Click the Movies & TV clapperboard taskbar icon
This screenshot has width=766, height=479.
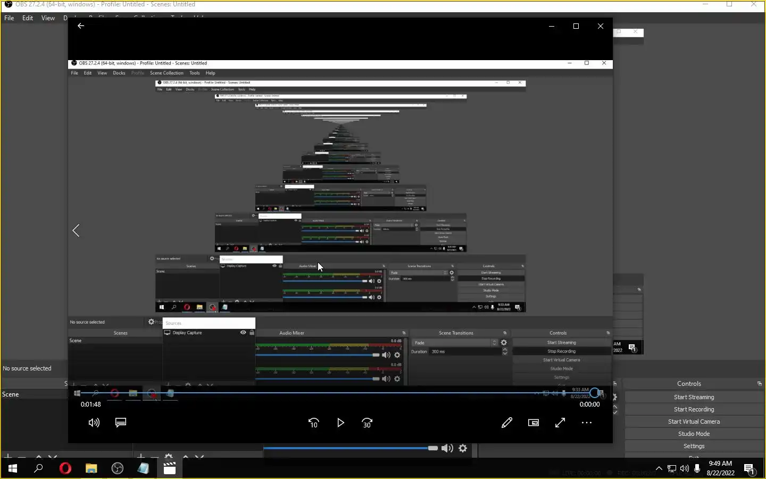(170, 468)
